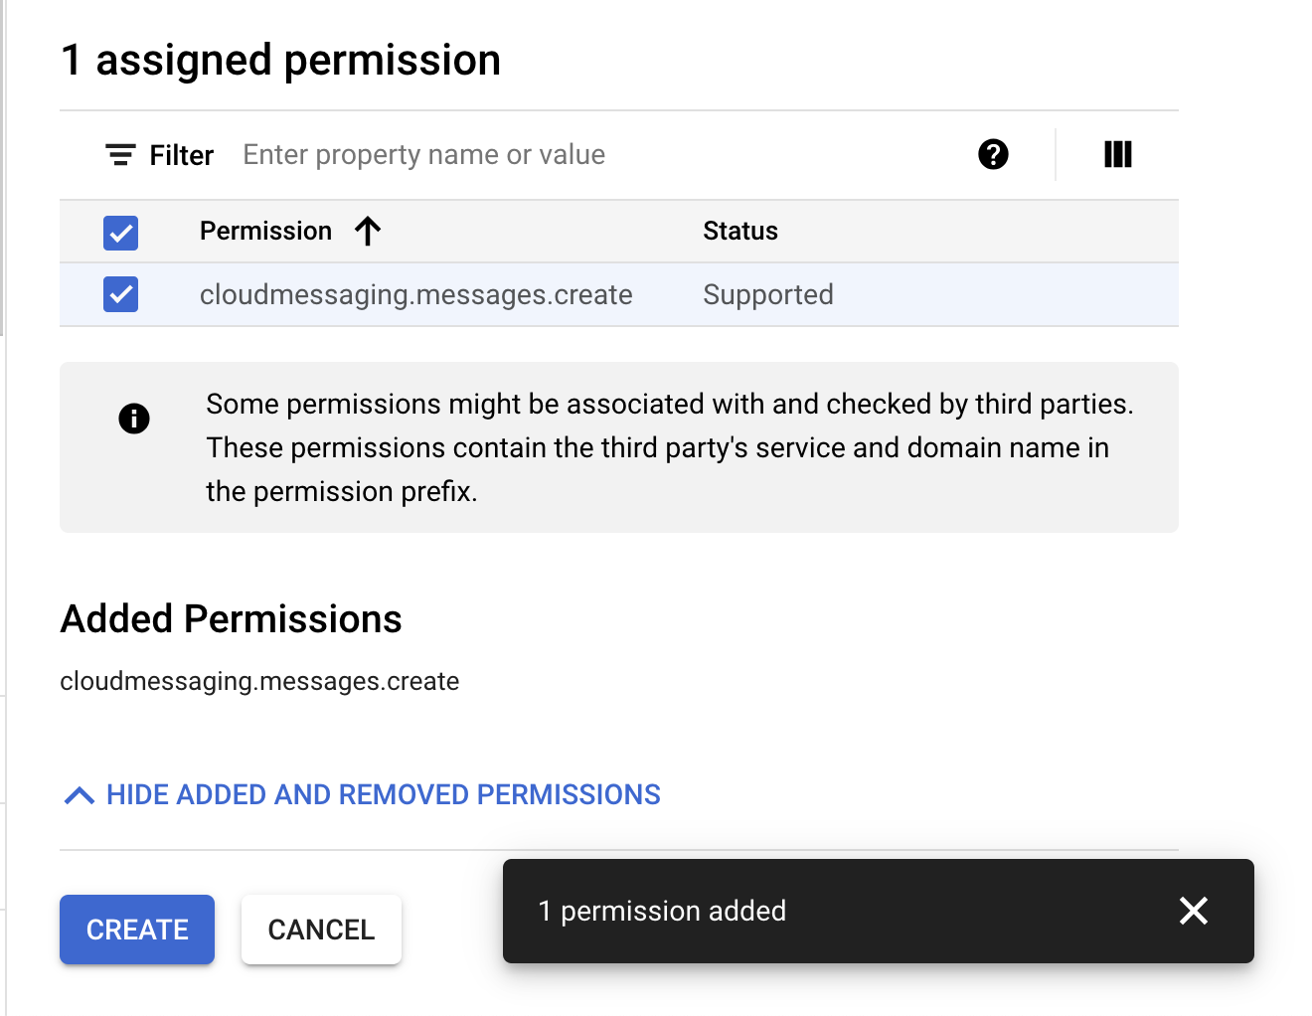Uncheck the cloudmessaging.messages.create row checkbox
This screenshot has height=1016, width=1312.
coord(121,294)
